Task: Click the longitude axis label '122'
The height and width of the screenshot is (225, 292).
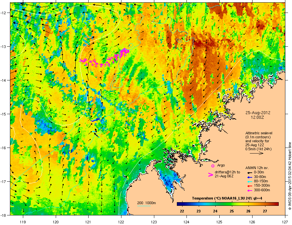Action: 121,222
